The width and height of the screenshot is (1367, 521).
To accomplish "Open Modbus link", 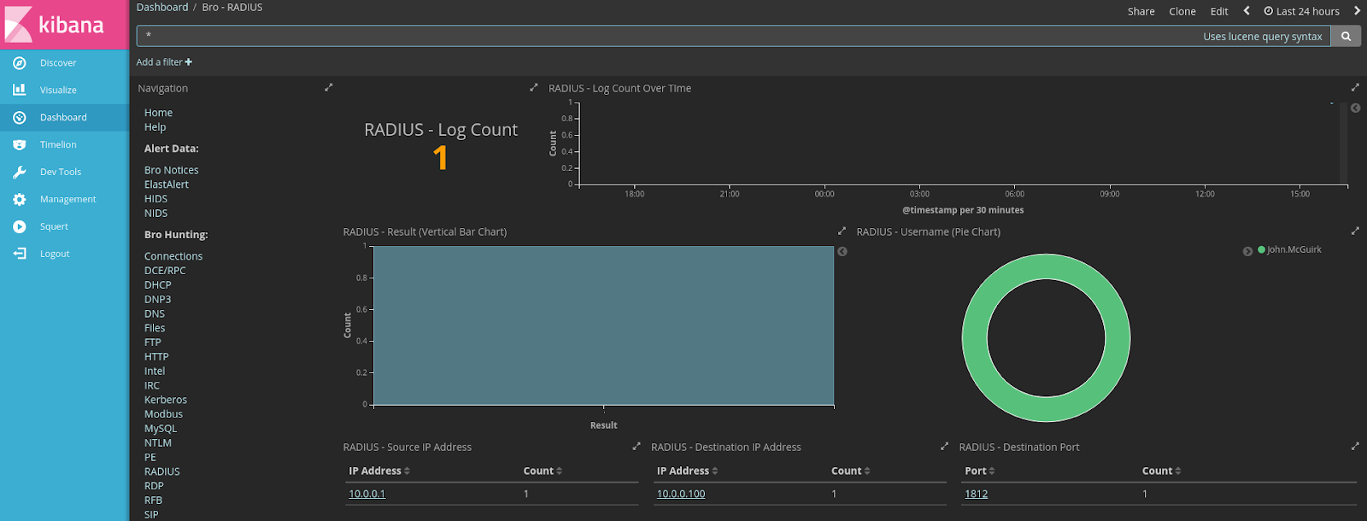I will pyautogui.click(x=163, y=414).
